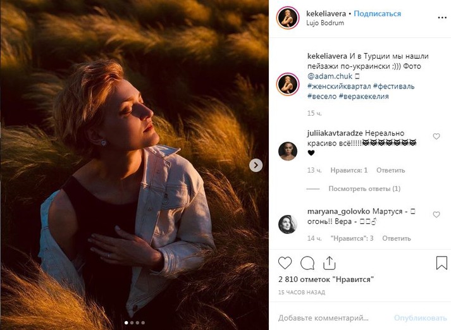Follow the account via "Подписаться"

tap(377, 14)
